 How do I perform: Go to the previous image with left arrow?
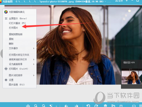pyautogui.click(x=66, y=106)
